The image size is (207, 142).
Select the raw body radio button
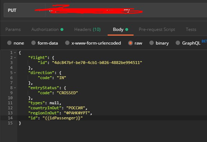tap(130, 43)
